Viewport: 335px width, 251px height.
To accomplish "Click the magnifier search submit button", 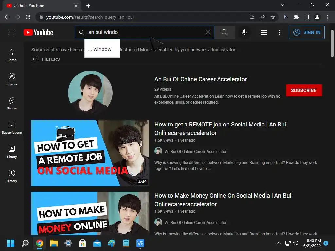I will (x=224, y=32).
